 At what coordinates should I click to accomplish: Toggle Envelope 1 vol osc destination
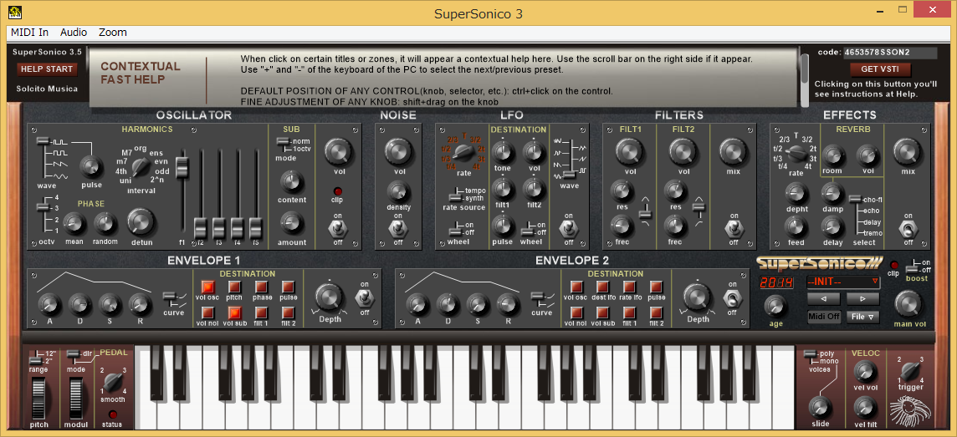click(x=208, y=287)
